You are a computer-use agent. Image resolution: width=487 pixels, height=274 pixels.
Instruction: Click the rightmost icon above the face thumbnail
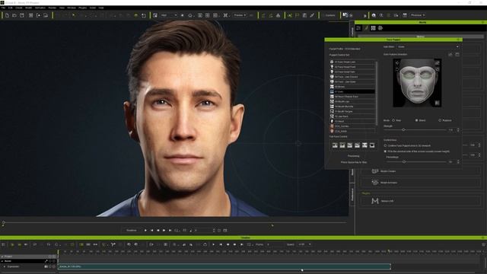(x=457, y=54)
